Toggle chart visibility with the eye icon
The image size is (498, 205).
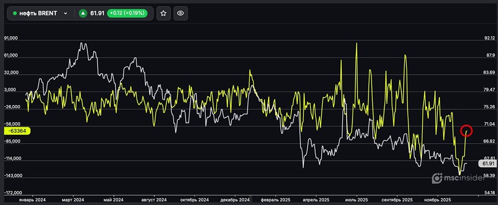(x=180, y=13)
